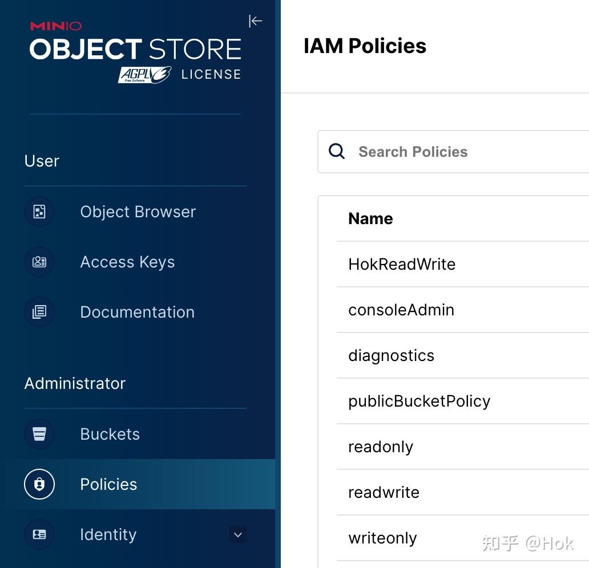
Task: Click the Policies shield icon
Action: pyautogui.click(x=39, y=484)
